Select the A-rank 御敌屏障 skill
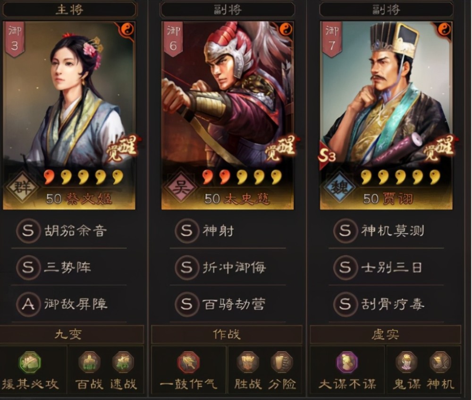Viewport: 472px width, 400px height. click(69, 304)
